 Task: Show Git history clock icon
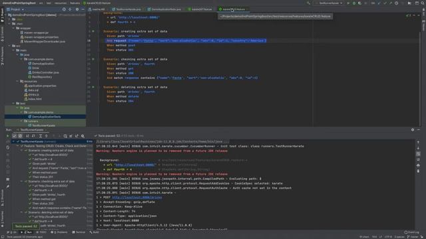397,3
